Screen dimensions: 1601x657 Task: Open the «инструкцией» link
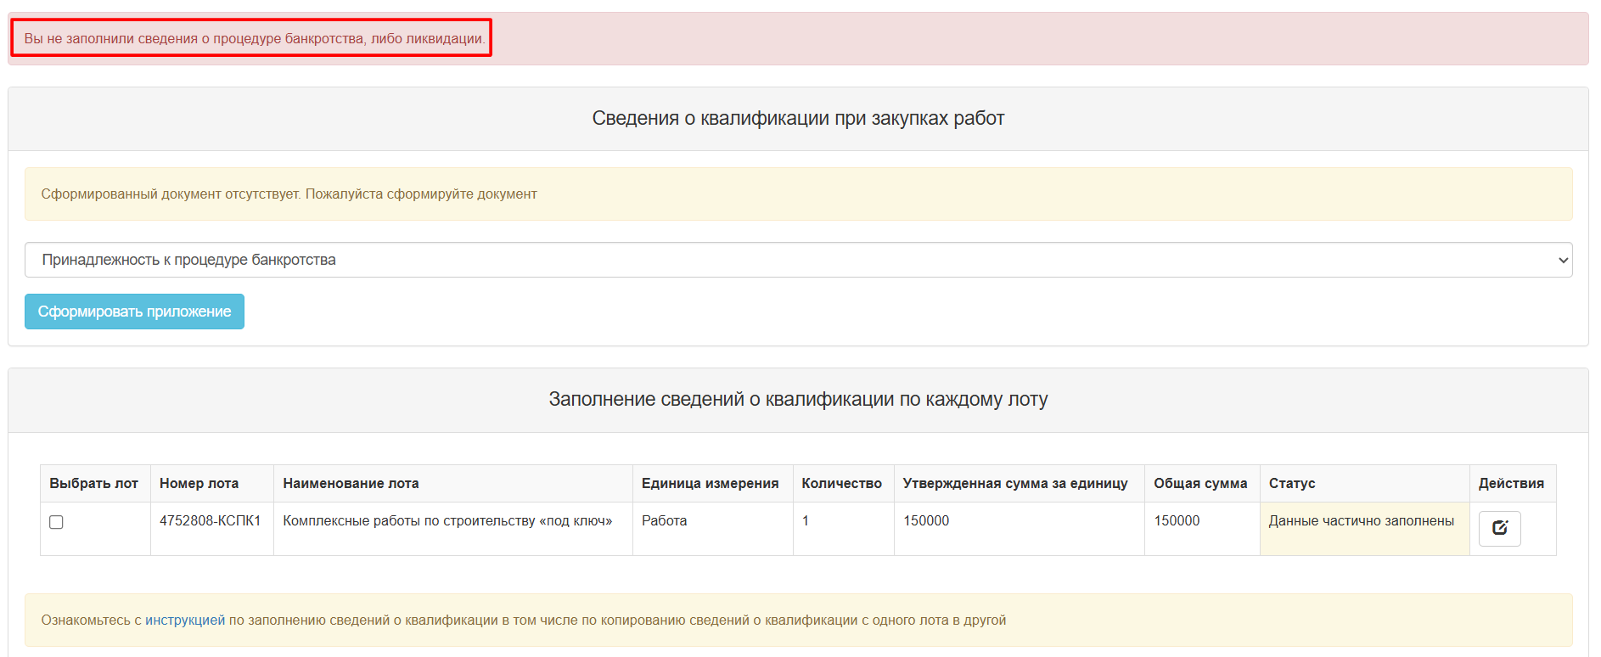click(x=185, y=620)
